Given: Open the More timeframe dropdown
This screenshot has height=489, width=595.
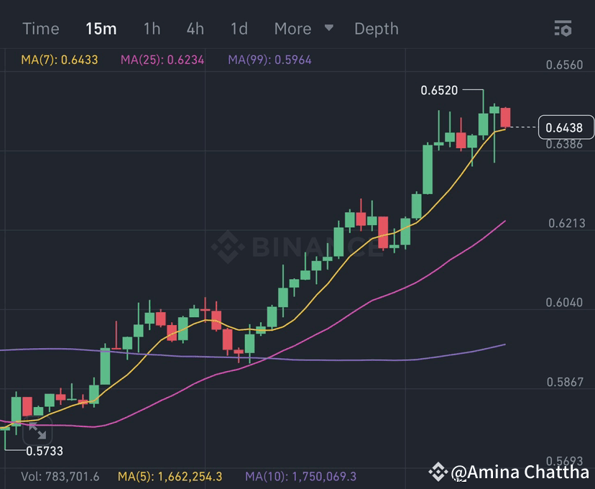Looking at the screenshot, I should (292, 29).
